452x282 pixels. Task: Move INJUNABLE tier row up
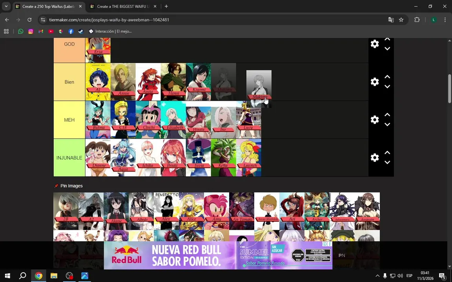pos(387,153)
